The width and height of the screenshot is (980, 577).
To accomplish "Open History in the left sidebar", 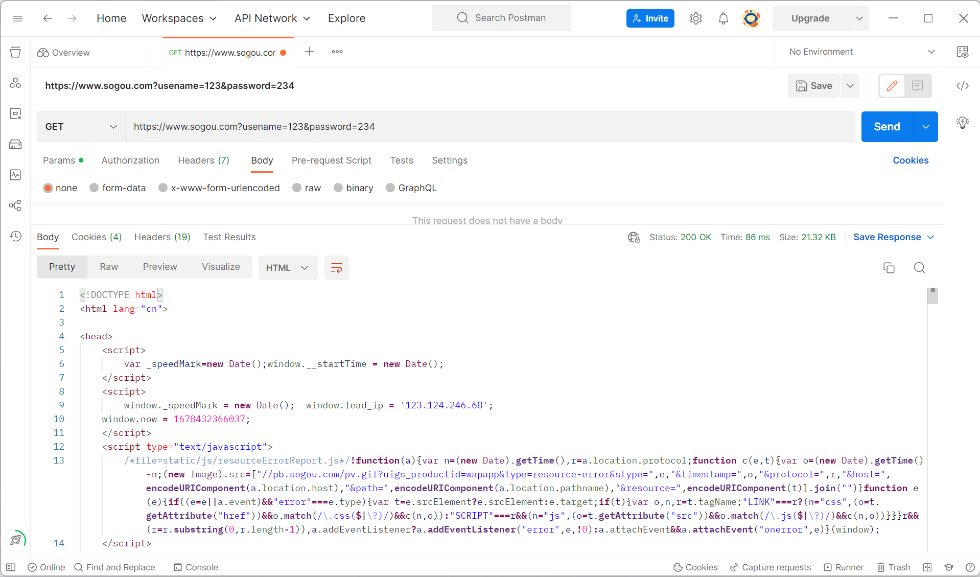I will pyautogui.click(x=15, y=236).
